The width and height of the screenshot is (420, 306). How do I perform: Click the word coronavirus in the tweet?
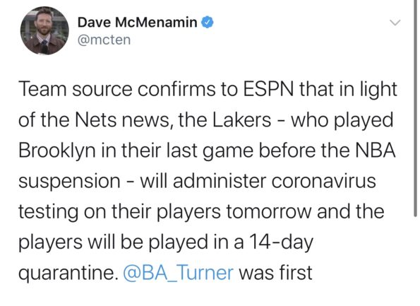click(x=323, y=182)
